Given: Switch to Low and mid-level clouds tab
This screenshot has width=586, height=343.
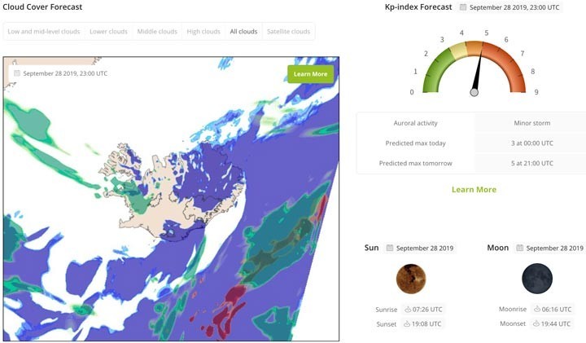Looking at the screenshot, I should tap(44, 32).
